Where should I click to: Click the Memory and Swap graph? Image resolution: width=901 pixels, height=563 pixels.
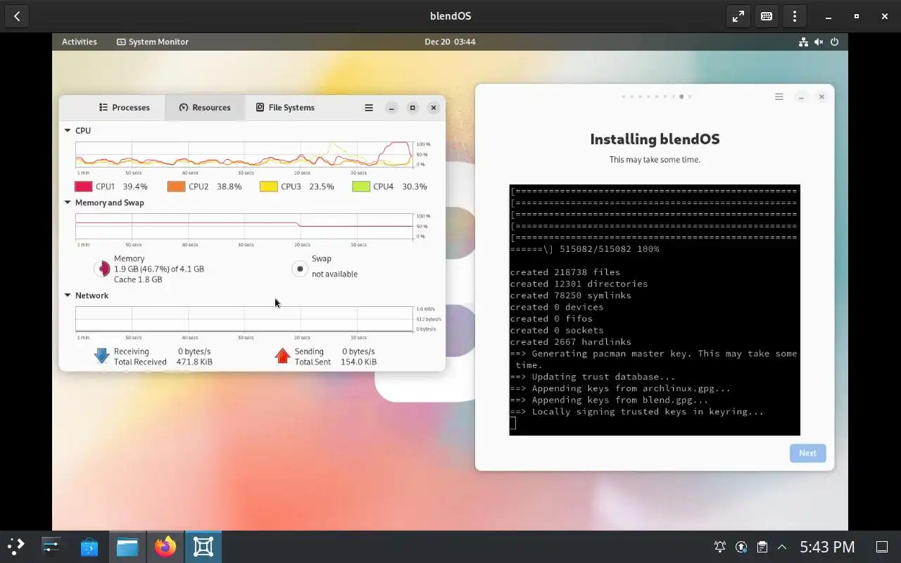(244, 226)
